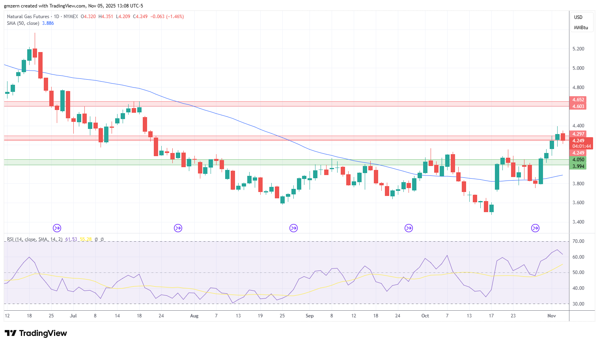Select the Nov label on time axis
The image size is (599, 345).
point(552,316)
